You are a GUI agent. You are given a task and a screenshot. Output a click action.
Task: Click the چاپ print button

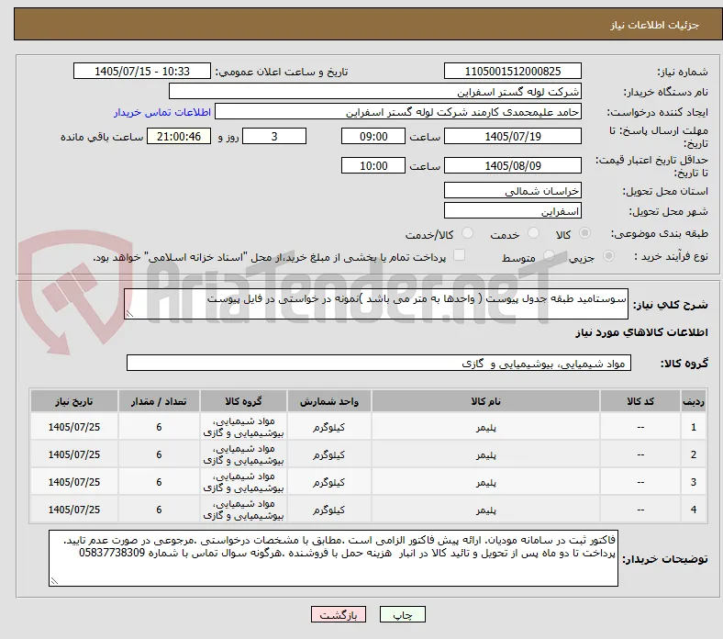click(x=403, y=614)
